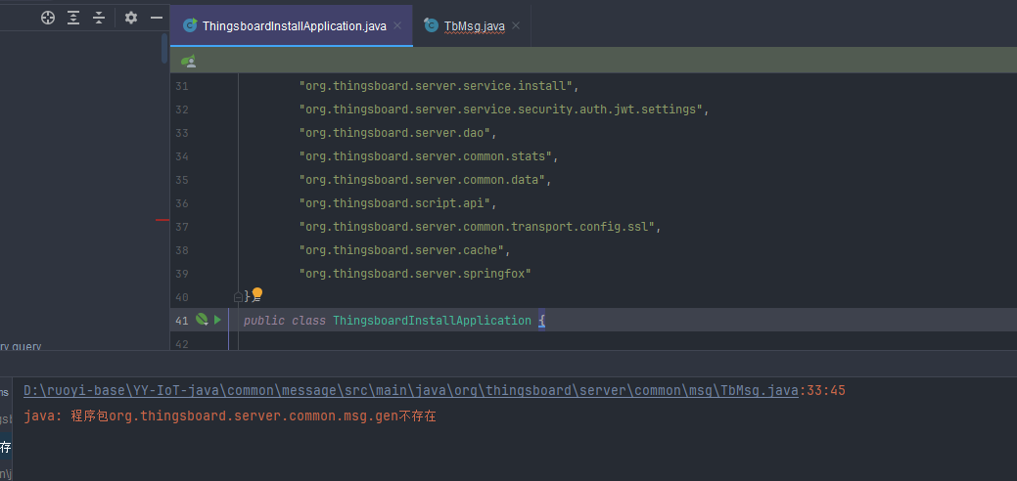Click the select opened file locate icon
Image resolution: width=1017 pixels, height=481 pixels.
coord(47,18)
